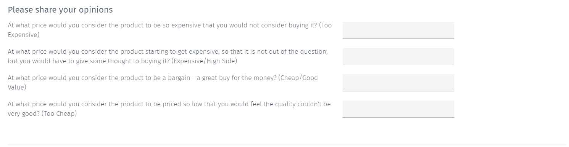Click the "(Cheap/Good" text in bargain question
The height and width of the screenshot is (147, 569).
click(x=298, y=78)
